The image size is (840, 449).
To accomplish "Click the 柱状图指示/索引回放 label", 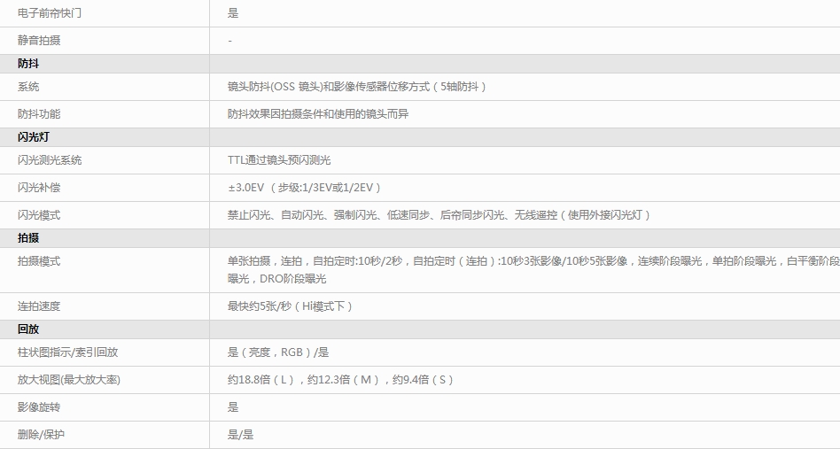I will point(67,352).
